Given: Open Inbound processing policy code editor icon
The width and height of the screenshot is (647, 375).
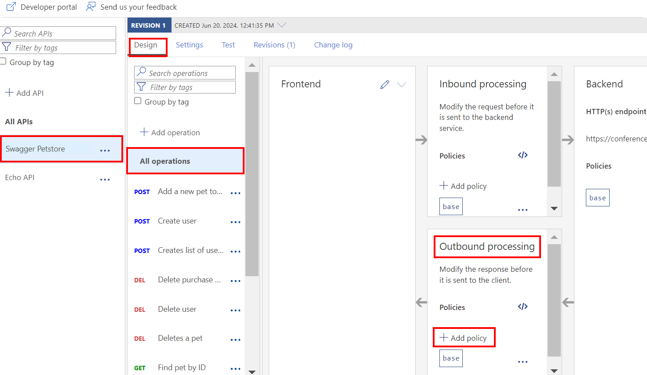Looking at the screenshot, I should [x=523, y=155].
